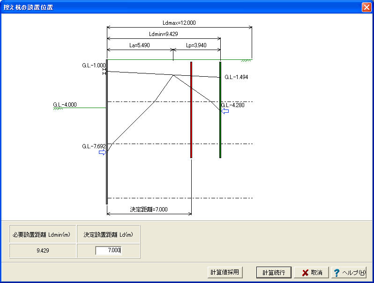This screenshot has height=283, width=374.
Task: Click the red X icon on 取消
Action: coord(305,273)
